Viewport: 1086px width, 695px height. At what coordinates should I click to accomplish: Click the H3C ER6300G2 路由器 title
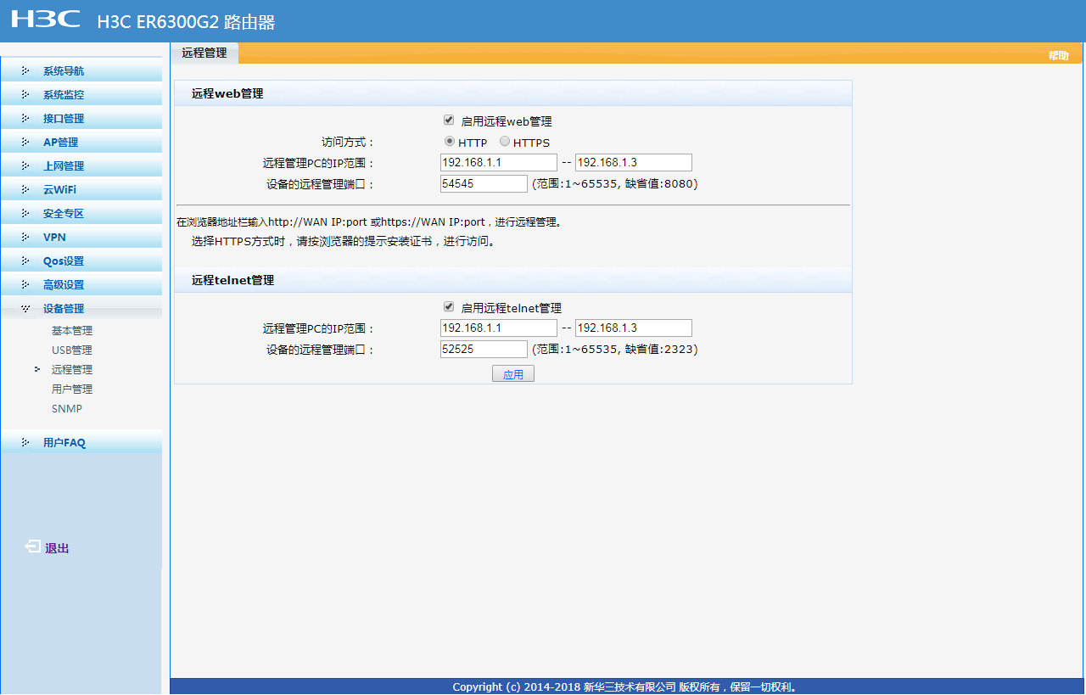[186, 23]
